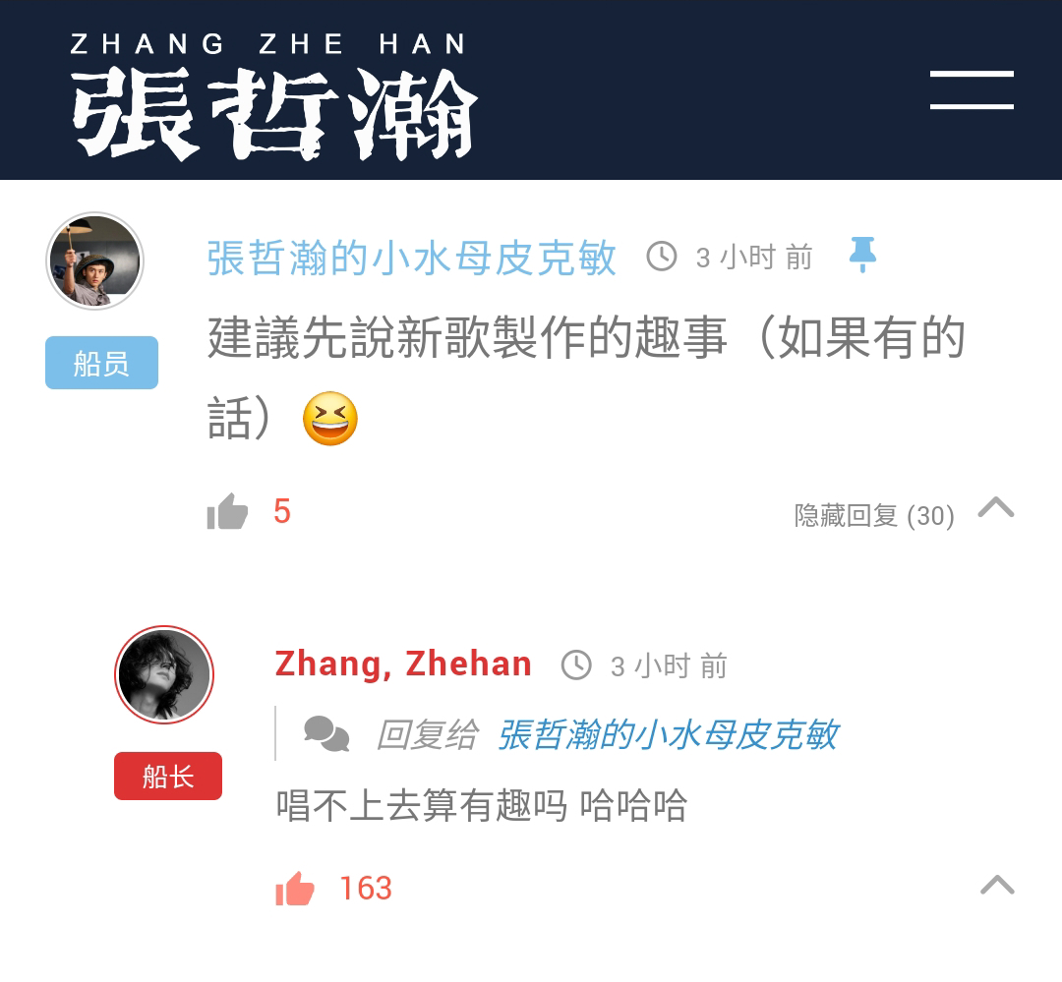The height and width of the screenshot is (982, 1062).
Task: Click quoted user 張哲瀚的小水母皮克敏 in reply
Action: (668, 735)
